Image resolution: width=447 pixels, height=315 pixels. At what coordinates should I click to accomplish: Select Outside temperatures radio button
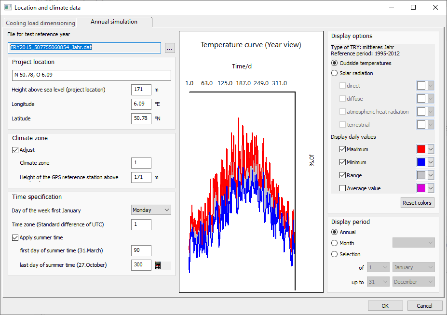coord(334,63)
